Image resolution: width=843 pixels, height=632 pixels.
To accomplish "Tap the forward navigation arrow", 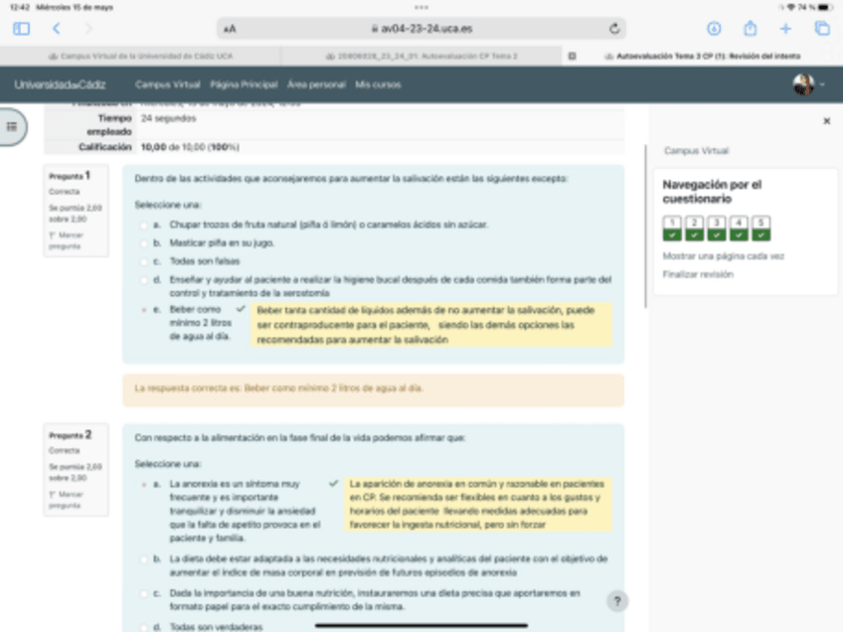I will [x=88, y=29].
